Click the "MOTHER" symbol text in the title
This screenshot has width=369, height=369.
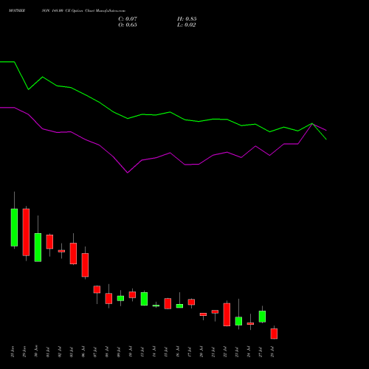tap(17, 10)
